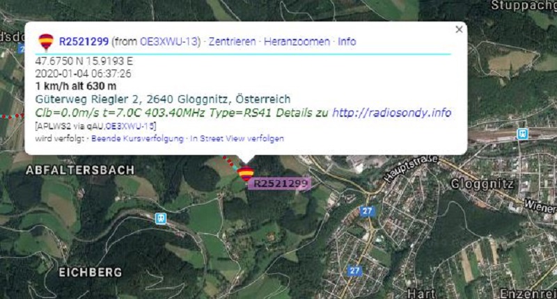Open the radiosondy.info details link
This screenshot has height=299, width=557.
pyautogui.click(x=391, y=113)
